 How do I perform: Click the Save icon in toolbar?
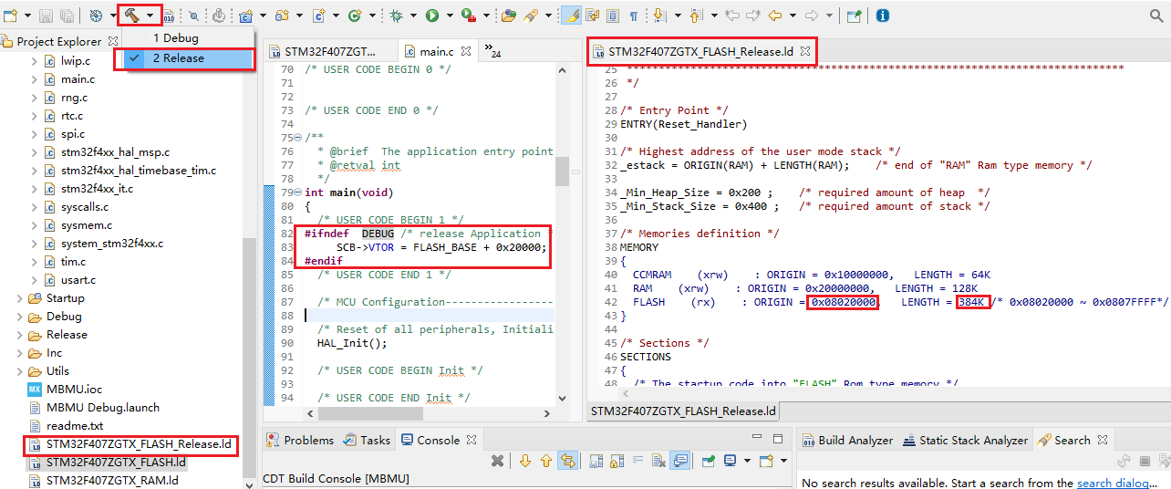[x=46, y=16]
